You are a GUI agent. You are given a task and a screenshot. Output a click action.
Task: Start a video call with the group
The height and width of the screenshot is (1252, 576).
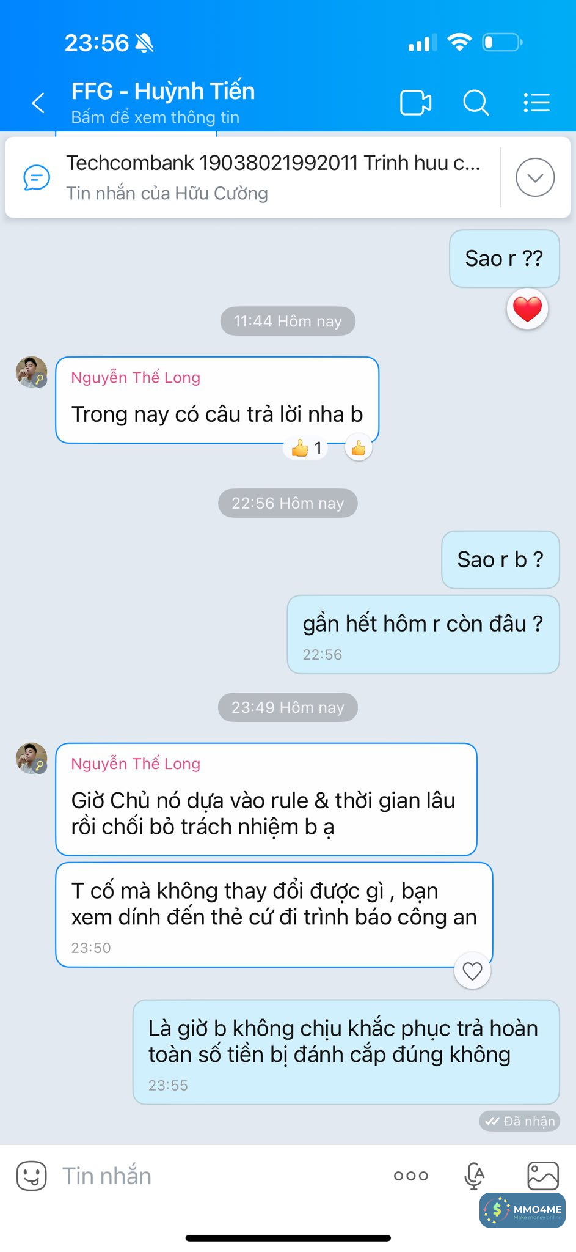pos(415,103)
